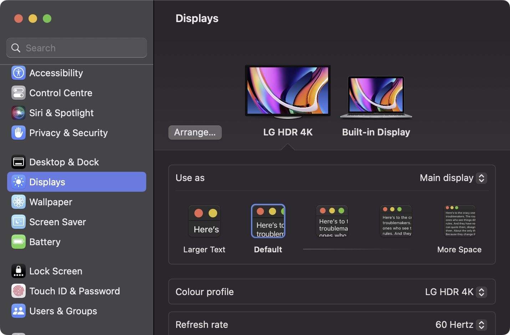Click the Arrange... button
The image size is (510, 335).
[x=195, y=133]
